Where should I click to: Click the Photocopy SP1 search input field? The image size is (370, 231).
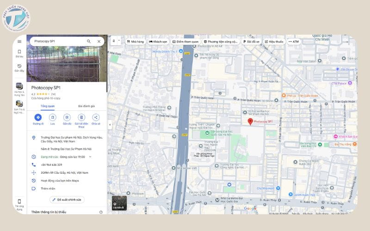(x=58, y=41)
